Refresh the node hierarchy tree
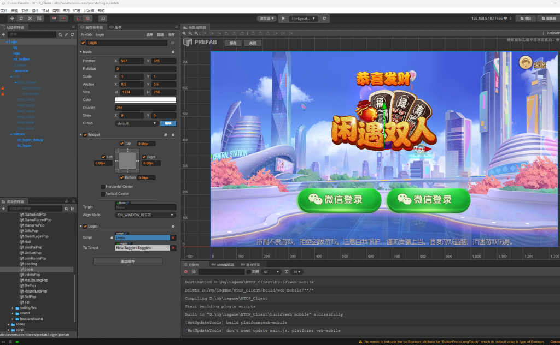Viewport: 560px width, 345px height. (72, 34)
